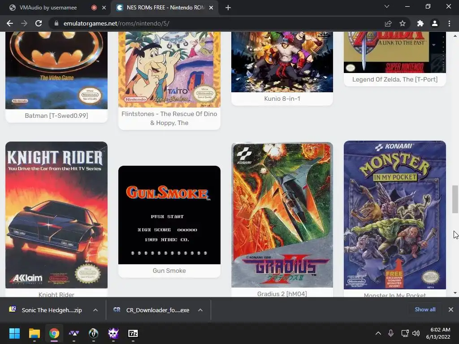Bookmark this page with star

[403, 23]
